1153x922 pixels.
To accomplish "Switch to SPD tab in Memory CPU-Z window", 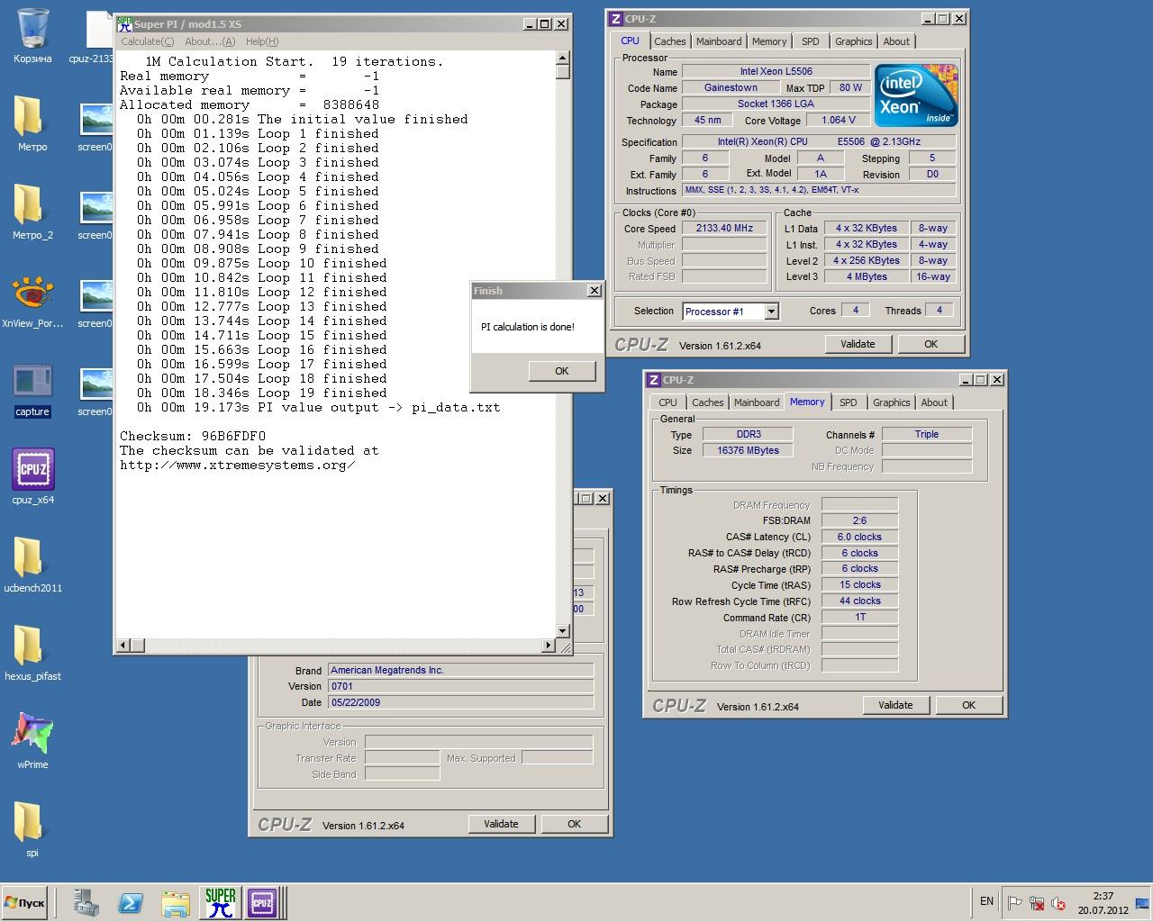I will 849,402.
